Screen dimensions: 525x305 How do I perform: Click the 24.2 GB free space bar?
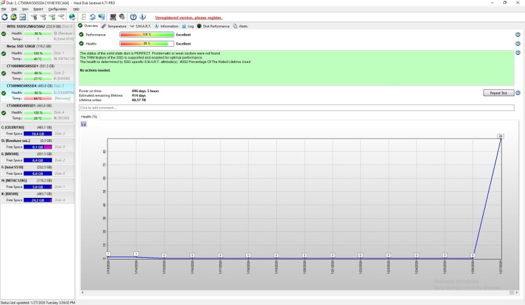(38, 200)
